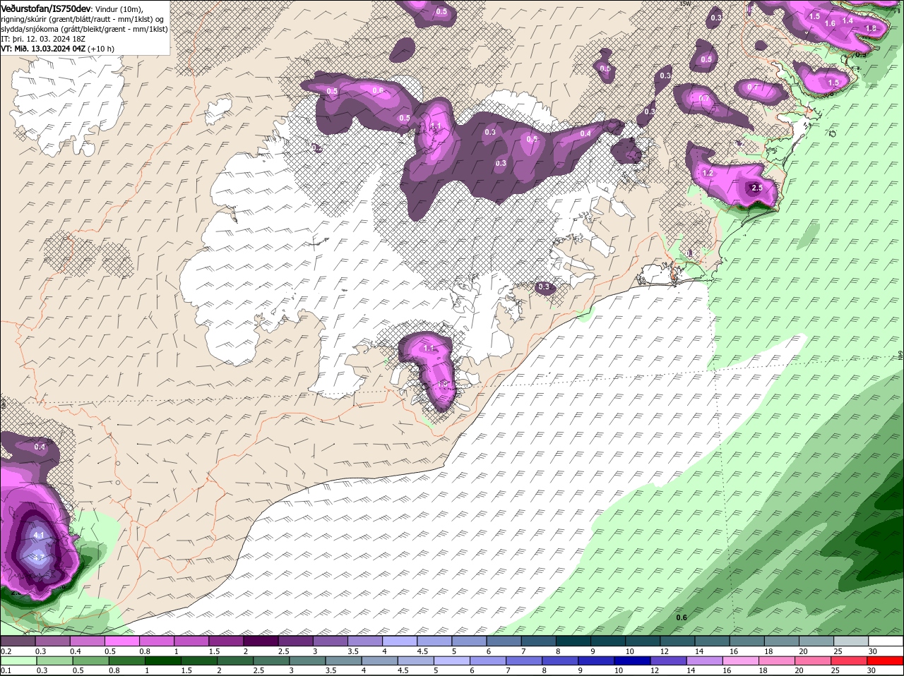Select lower legend pink swatch between 18 and 20

[778, 660]
